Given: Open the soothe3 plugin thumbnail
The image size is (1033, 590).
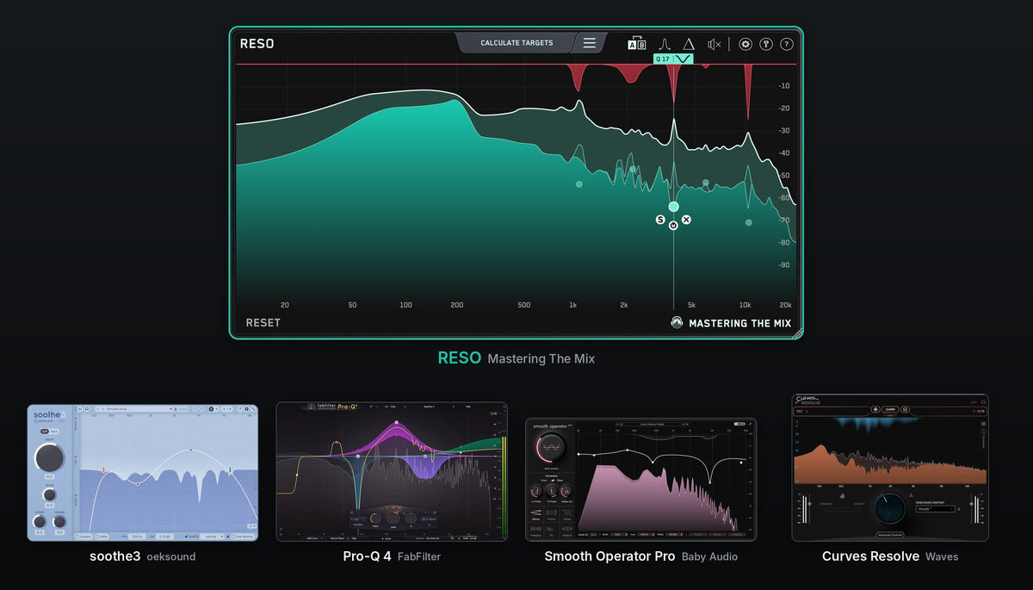Looking at the screenshot, I should pos(142,473).
